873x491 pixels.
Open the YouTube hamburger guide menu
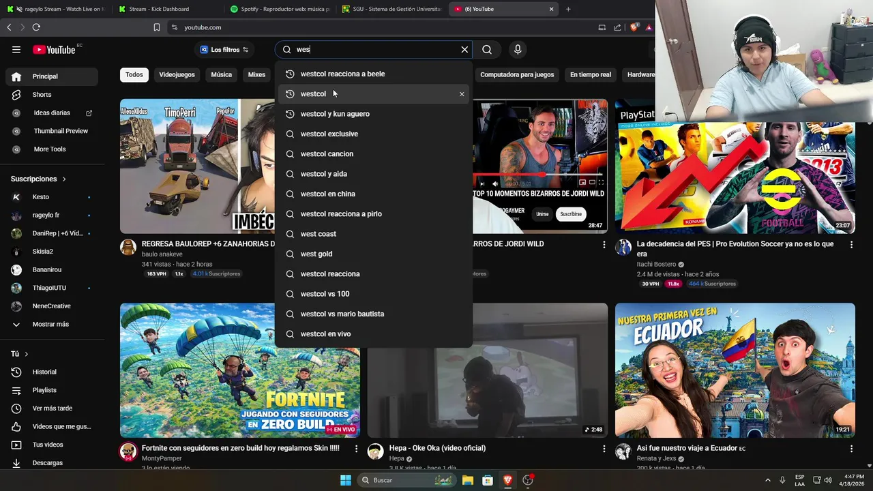[x=16, y=49]
